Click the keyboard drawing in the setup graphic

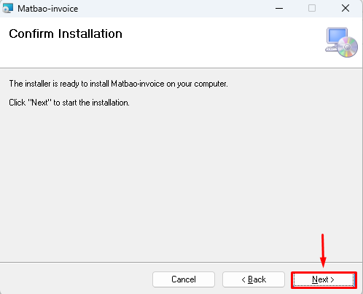coord(332,49)
